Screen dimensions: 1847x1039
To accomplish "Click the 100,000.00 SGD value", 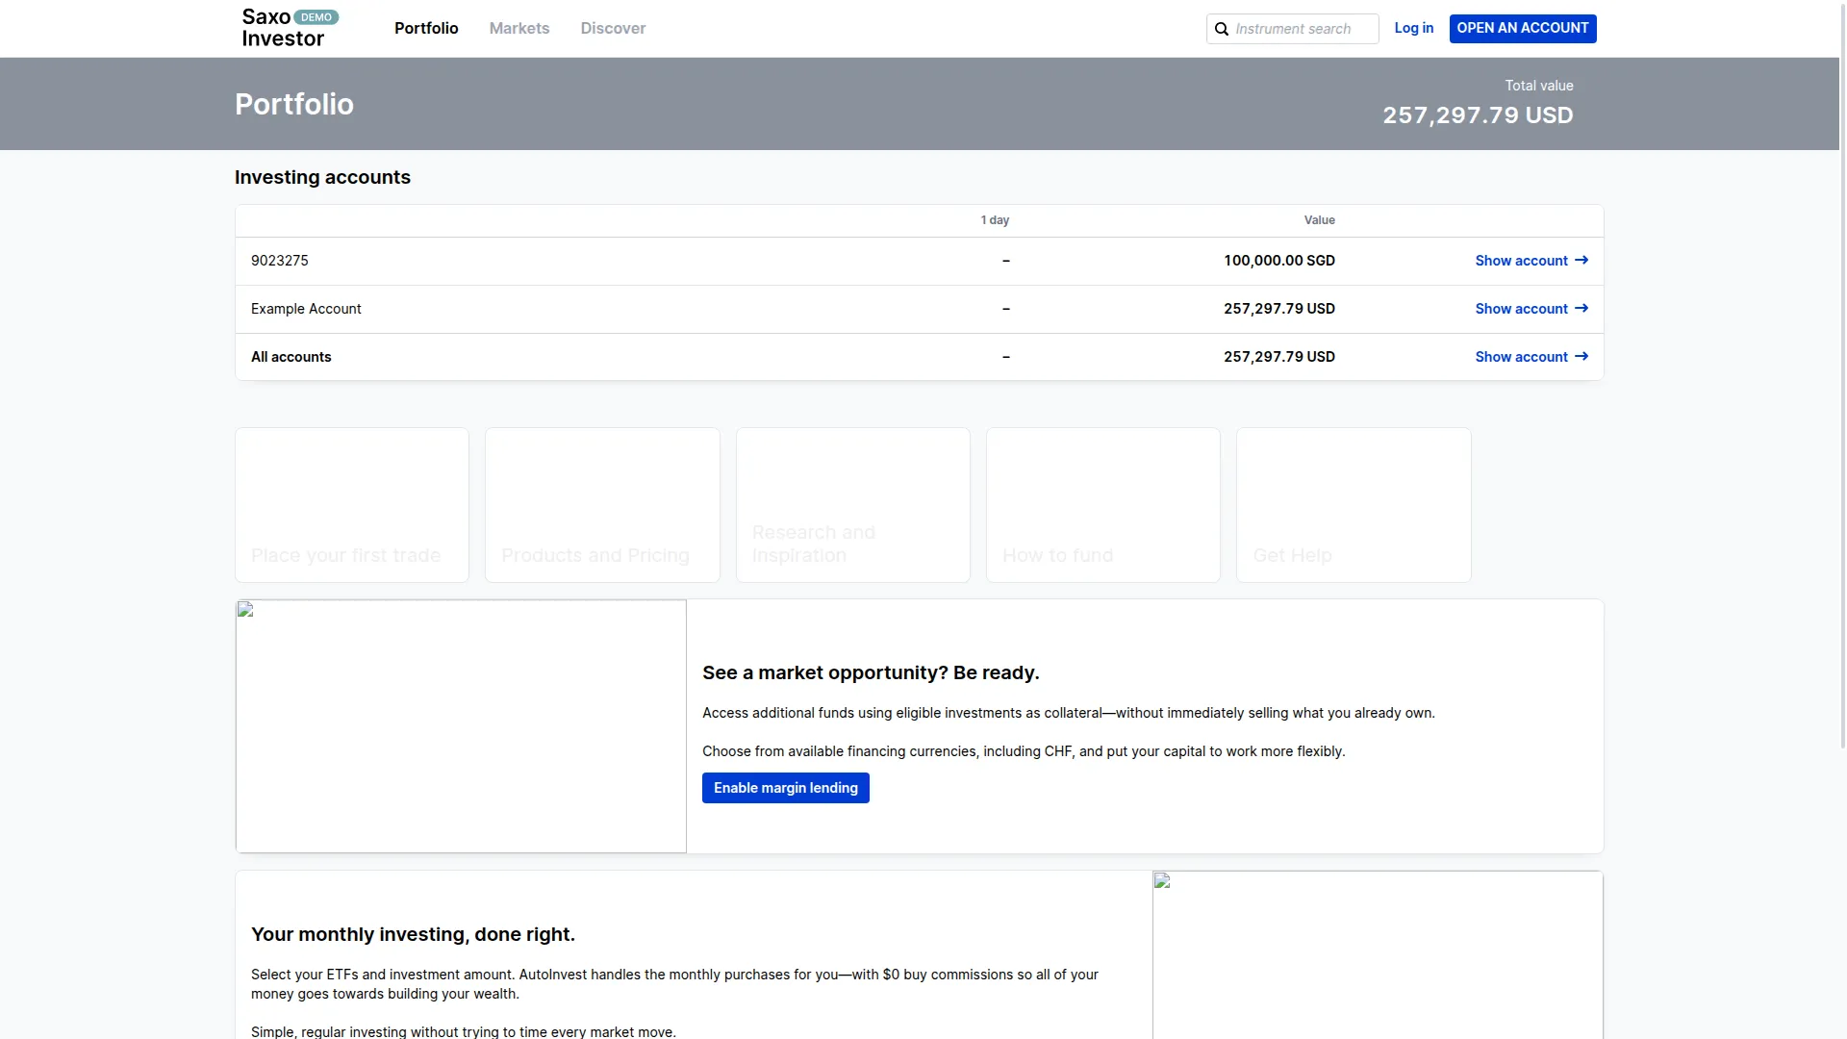I will (1279, 261).
